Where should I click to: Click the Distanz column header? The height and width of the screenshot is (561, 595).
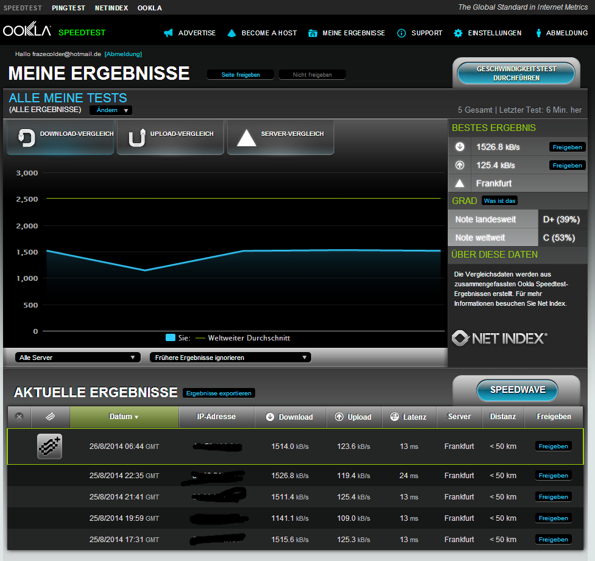point(503,417)
